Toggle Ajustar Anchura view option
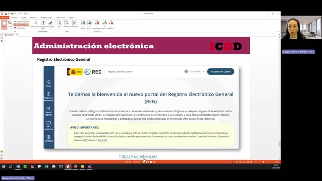 pos(21,21)
